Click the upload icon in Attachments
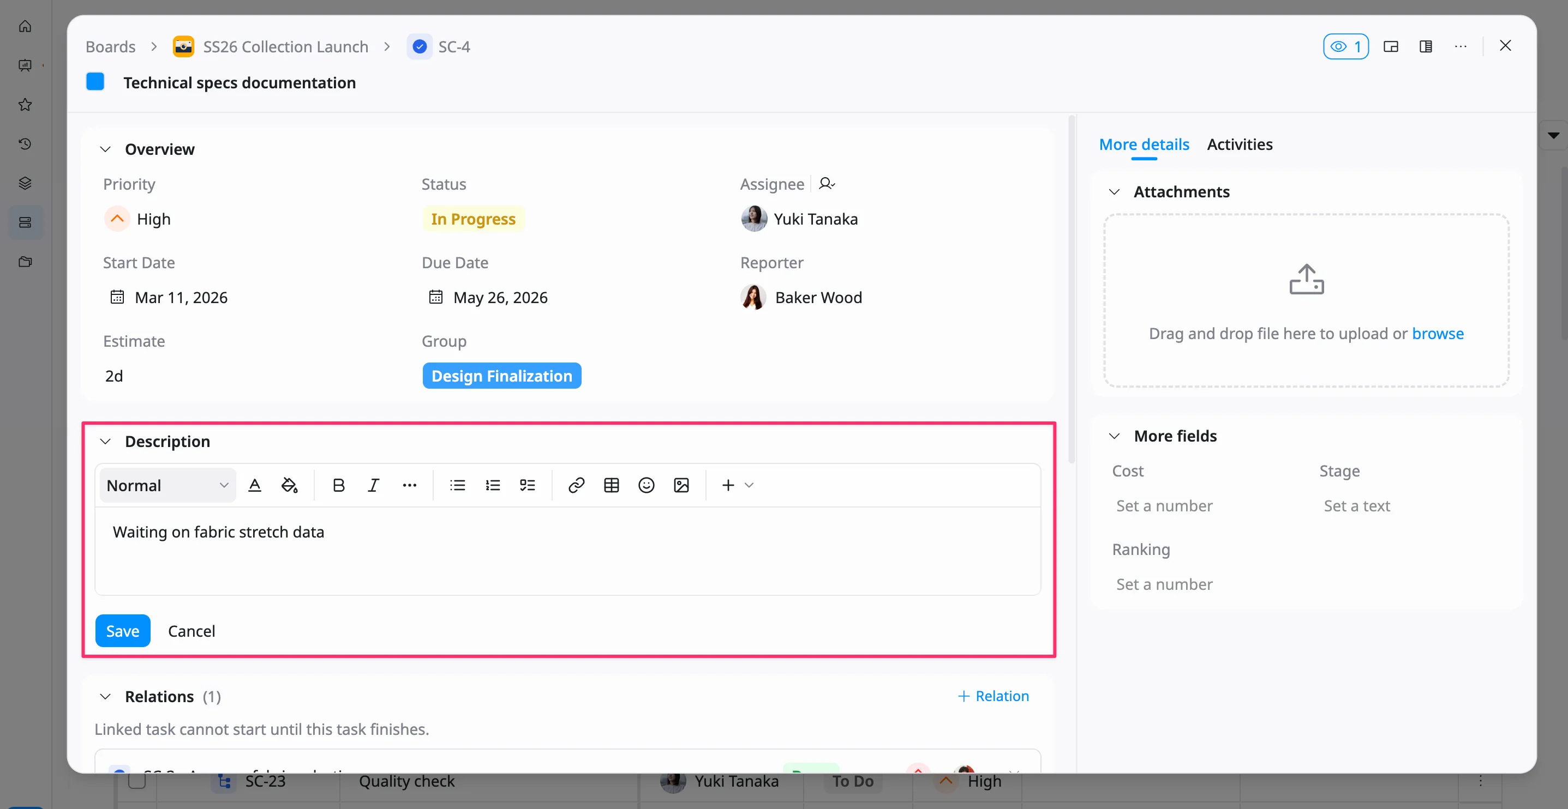 point(1306,279)
